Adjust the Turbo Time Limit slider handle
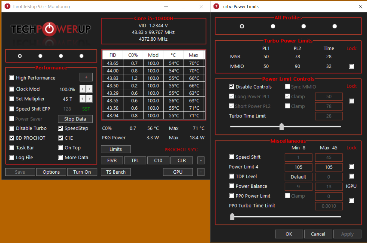The width and height of the screenshot is (367, 243). [x=281, y=126]
